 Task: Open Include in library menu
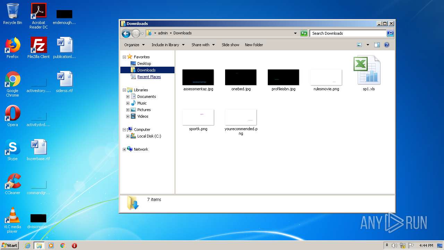[168, 45]
